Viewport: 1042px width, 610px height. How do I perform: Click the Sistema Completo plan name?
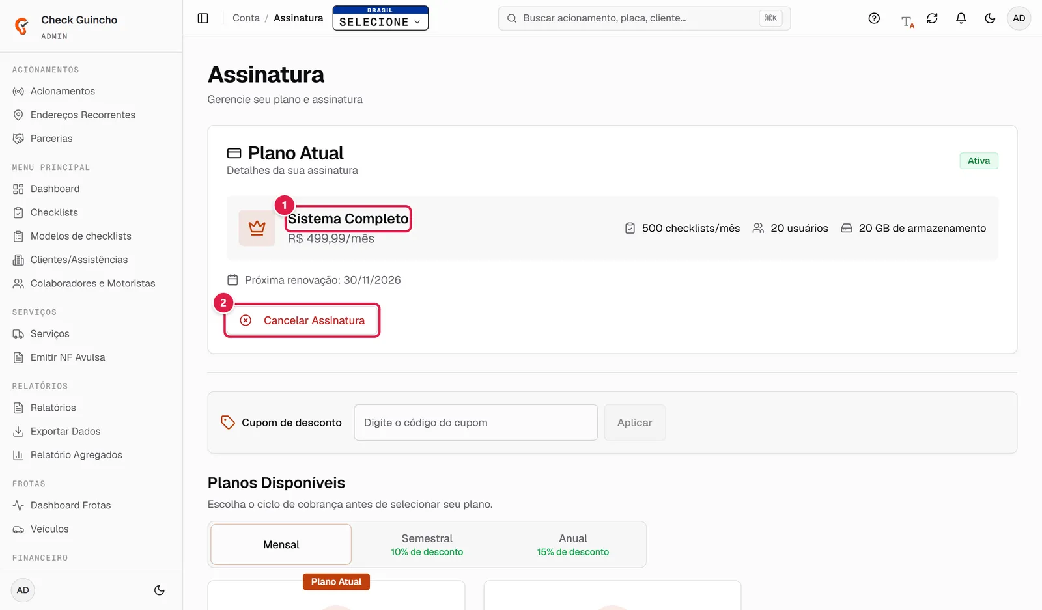348,219
